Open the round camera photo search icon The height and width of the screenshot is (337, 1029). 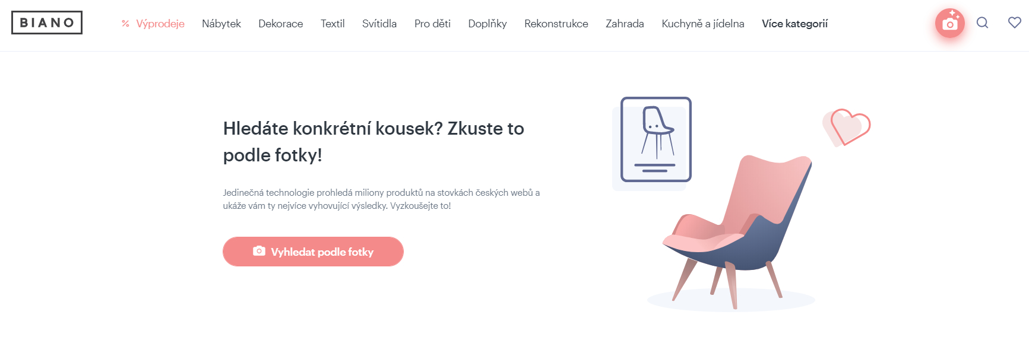click(949, 23)
